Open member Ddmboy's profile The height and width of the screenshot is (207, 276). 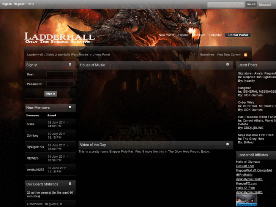(33, 136)
